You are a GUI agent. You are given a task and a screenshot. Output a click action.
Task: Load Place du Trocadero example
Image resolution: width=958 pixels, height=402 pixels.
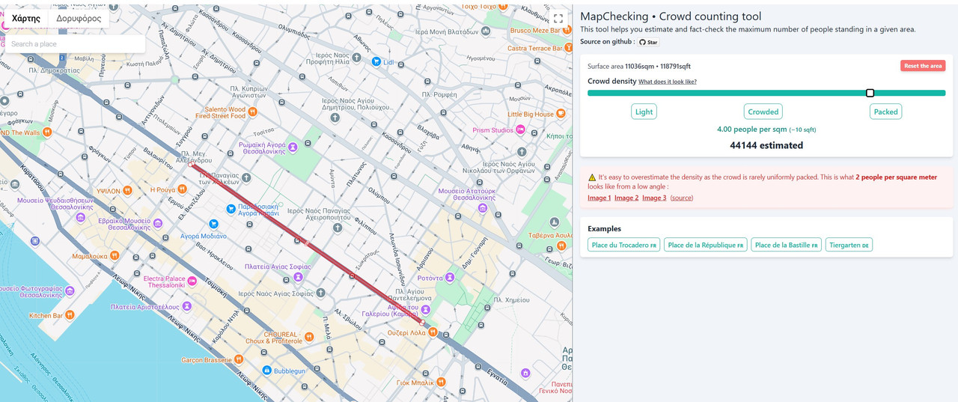623,245
